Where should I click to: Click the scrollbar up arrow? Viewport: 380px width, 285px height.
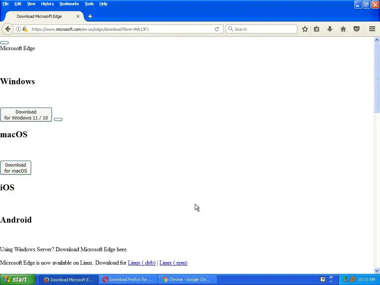(x=377, y=40)
